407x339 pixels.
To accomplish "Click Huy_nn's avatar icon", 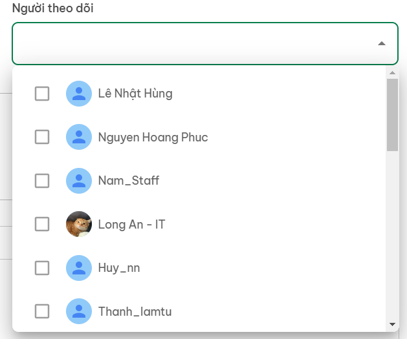I will (79, 268).
